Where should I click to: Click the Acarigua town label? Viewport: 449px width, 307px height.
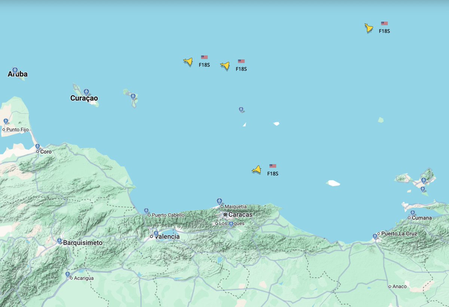click(x=84, y=278)
